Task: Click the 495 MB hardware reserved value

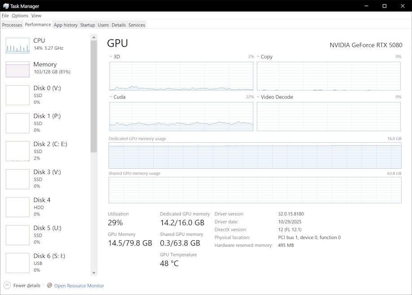Action: (x=286, y=245)
